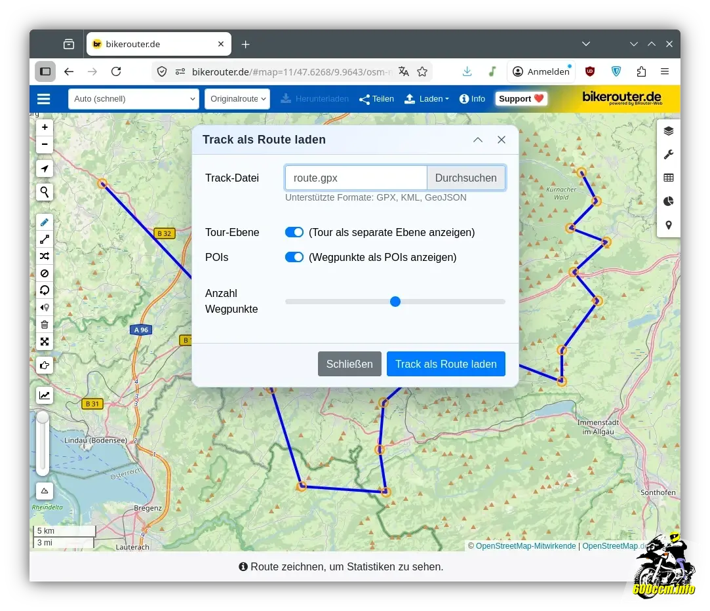Click the map marker POI icon
Image resolution: width=710 pixels, height=611 pixels.
668,225
